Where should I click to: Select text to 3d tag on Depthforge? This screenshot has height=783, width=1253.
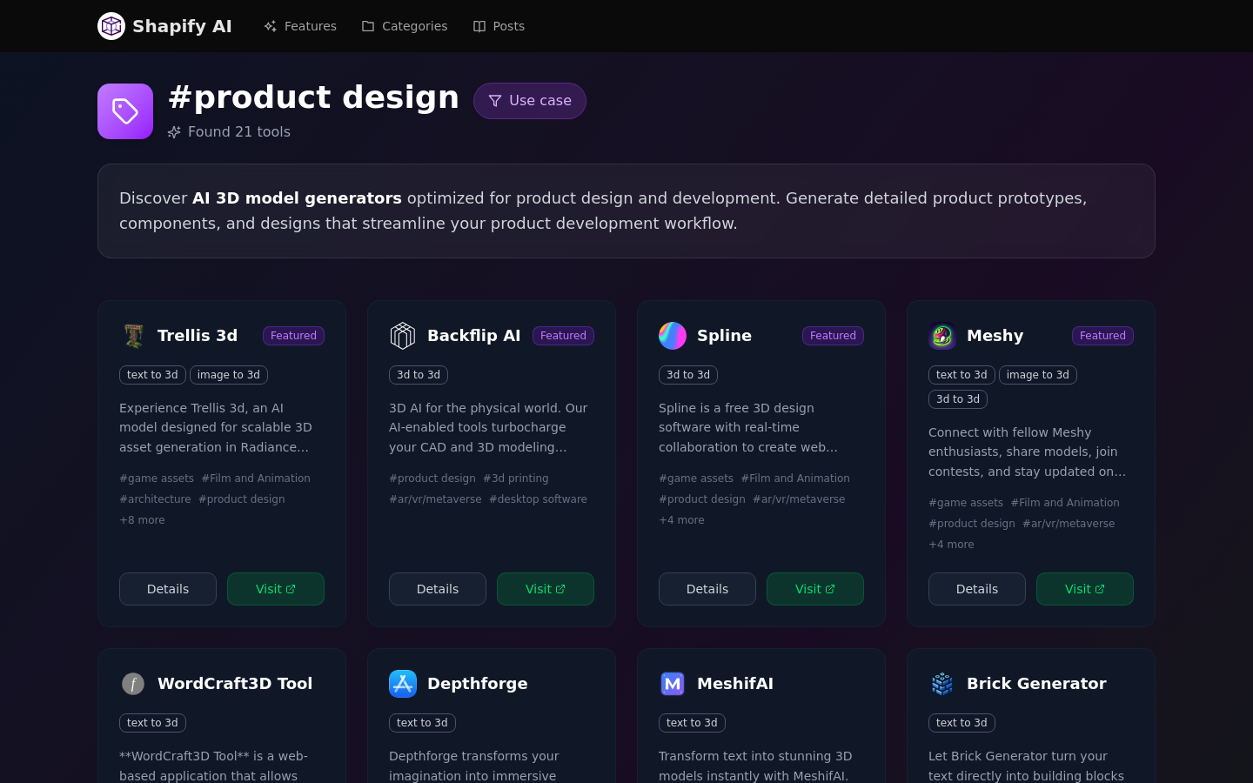422,723
